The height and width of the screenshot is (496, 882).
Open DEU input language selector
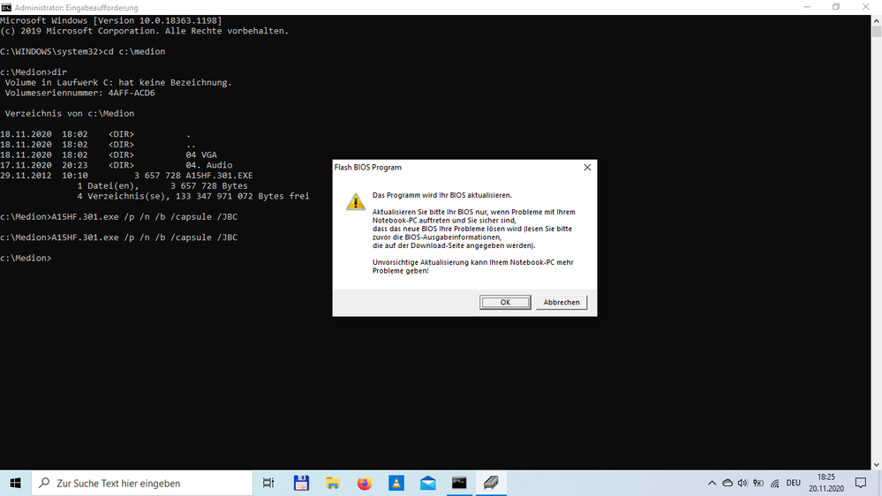793,483
